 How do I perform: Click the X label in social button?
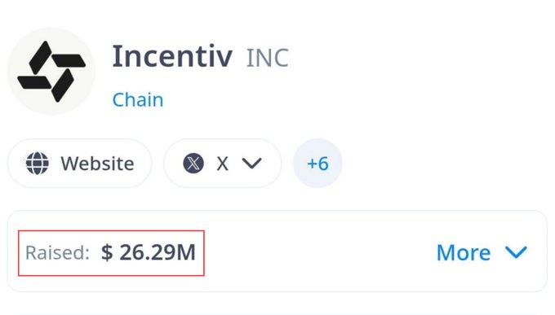pyautogui.click(x=222, y=164)
